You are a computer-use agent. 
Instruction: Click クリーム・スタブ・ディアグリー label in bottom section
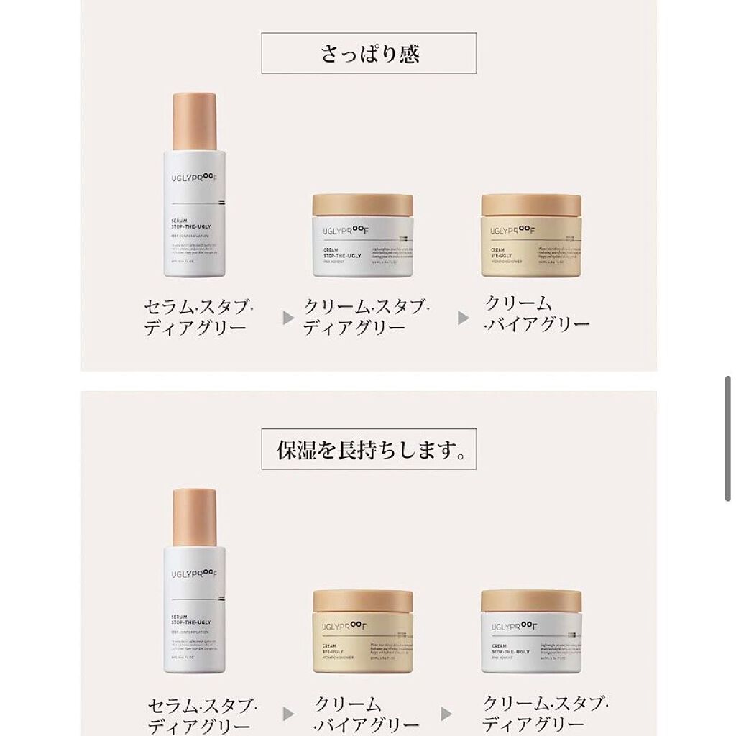[x=546, y=714]
